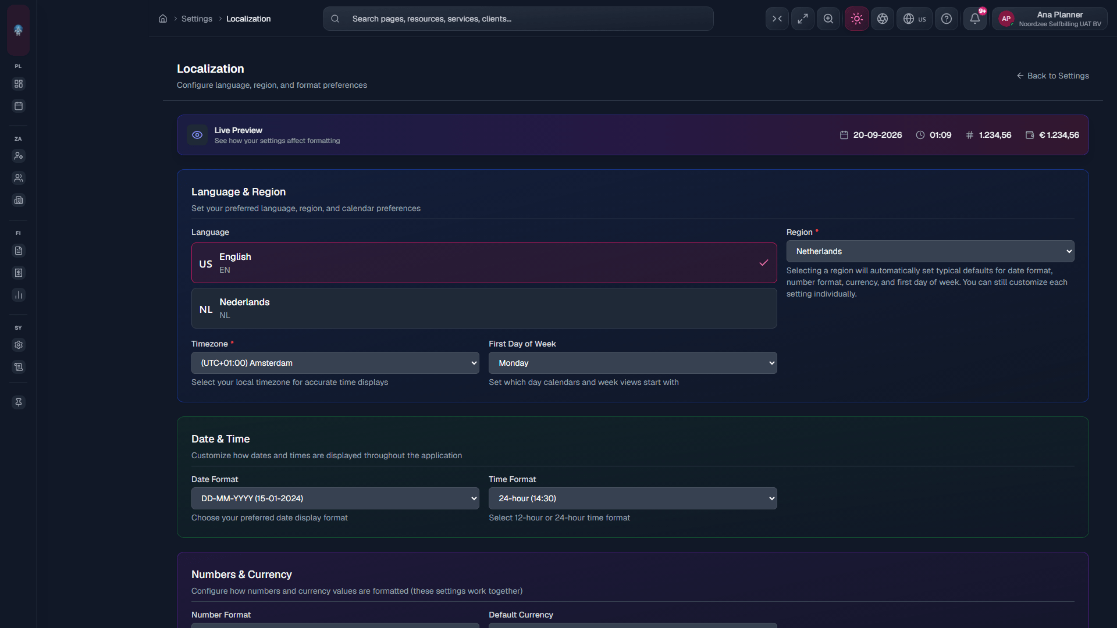Open the Timezone dropdown showing Amsterdam
The height and width of the screenshot is (628, 1117).
coord(335,363)
